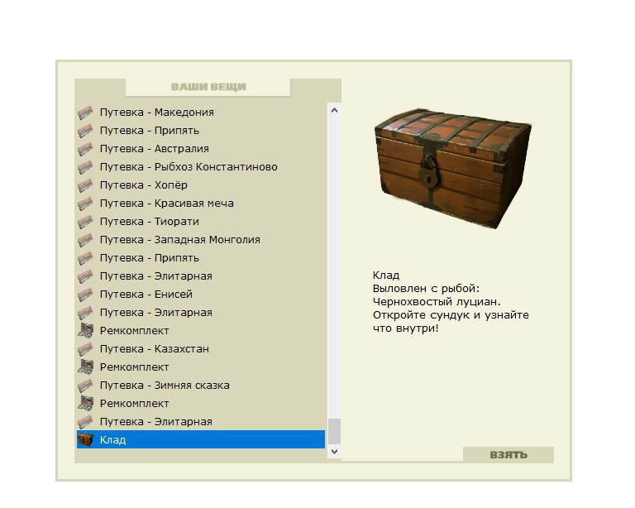
Task: Click the ticket icon beside Путевка - Тиорати
Action: click(x=85, y=222)
